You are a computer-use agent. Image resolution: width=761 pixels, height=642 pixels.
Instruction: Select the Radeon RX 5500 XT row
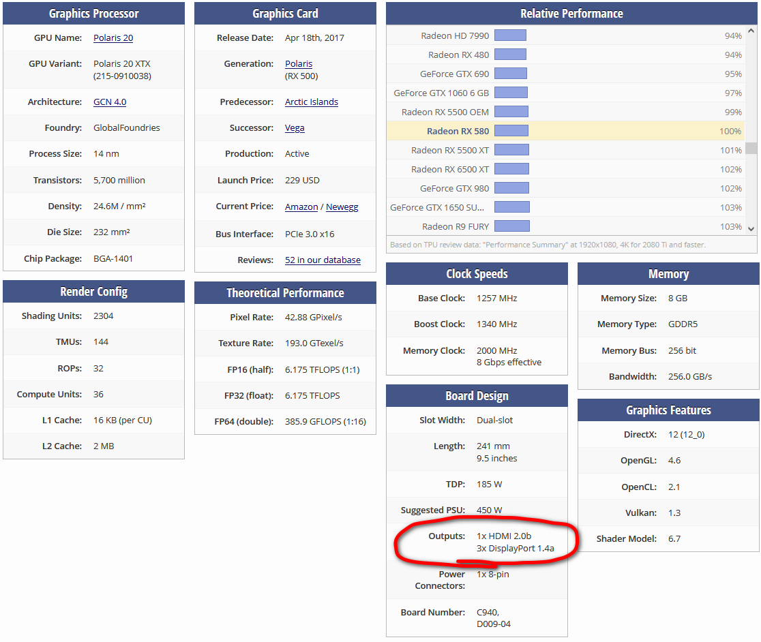pyautogui.click(x=565, y=150)
